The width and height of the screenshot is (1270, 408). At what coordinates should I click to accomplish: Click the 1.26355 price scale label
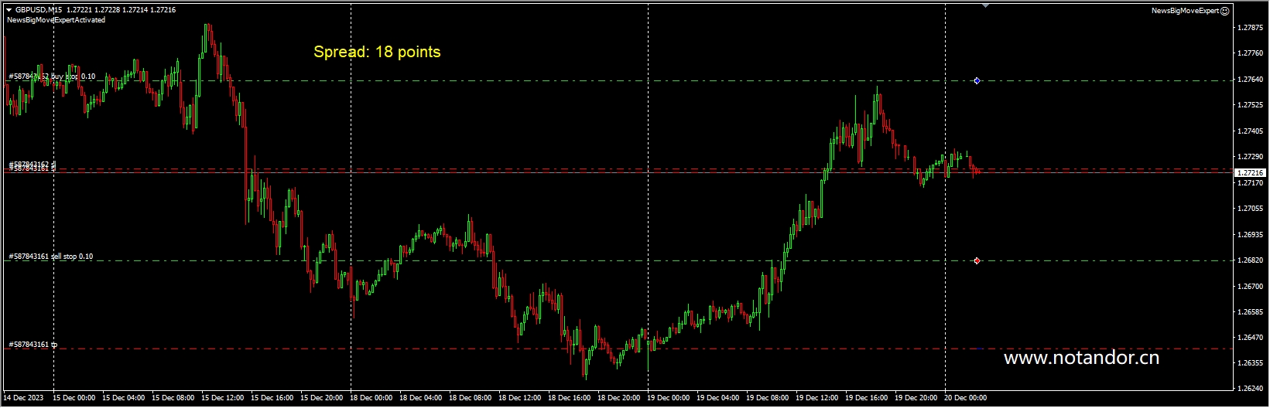1251,363
